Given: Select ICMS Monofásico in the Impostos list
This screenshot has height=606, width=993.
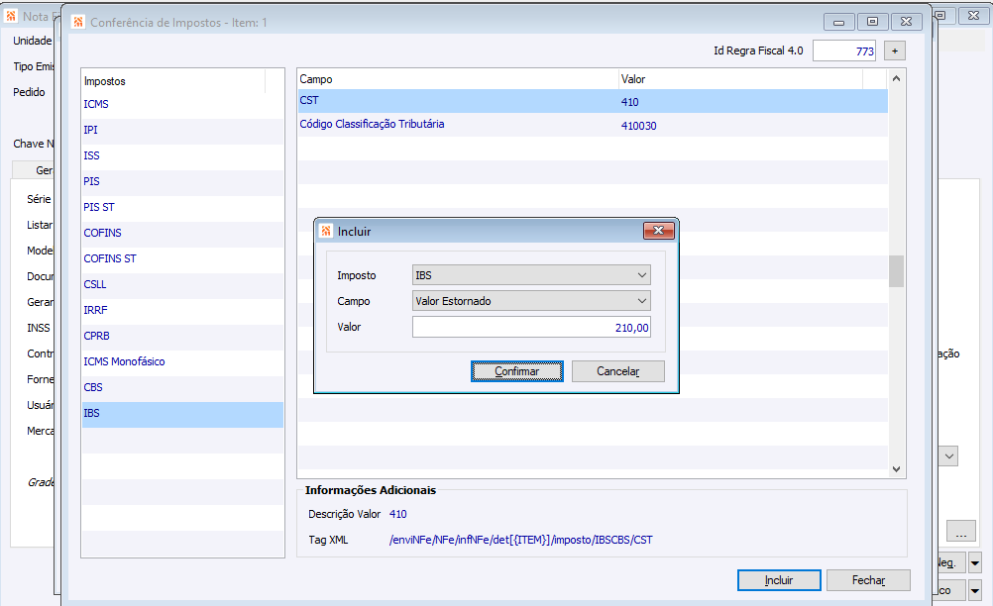Looking at the screenshot, I should [182, 361].
